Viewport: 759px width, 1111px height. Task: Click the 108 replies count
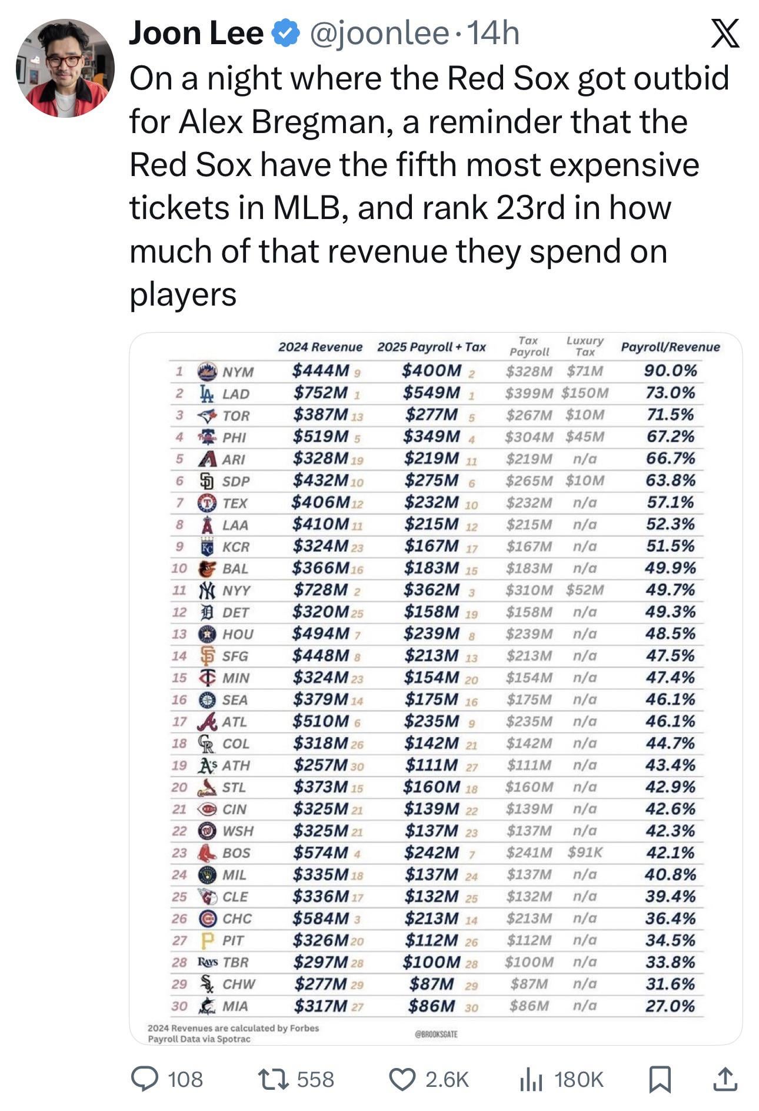[185, 1079]
